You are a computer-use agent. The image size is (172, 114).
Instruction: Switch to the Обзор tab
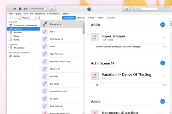(91, 18)
